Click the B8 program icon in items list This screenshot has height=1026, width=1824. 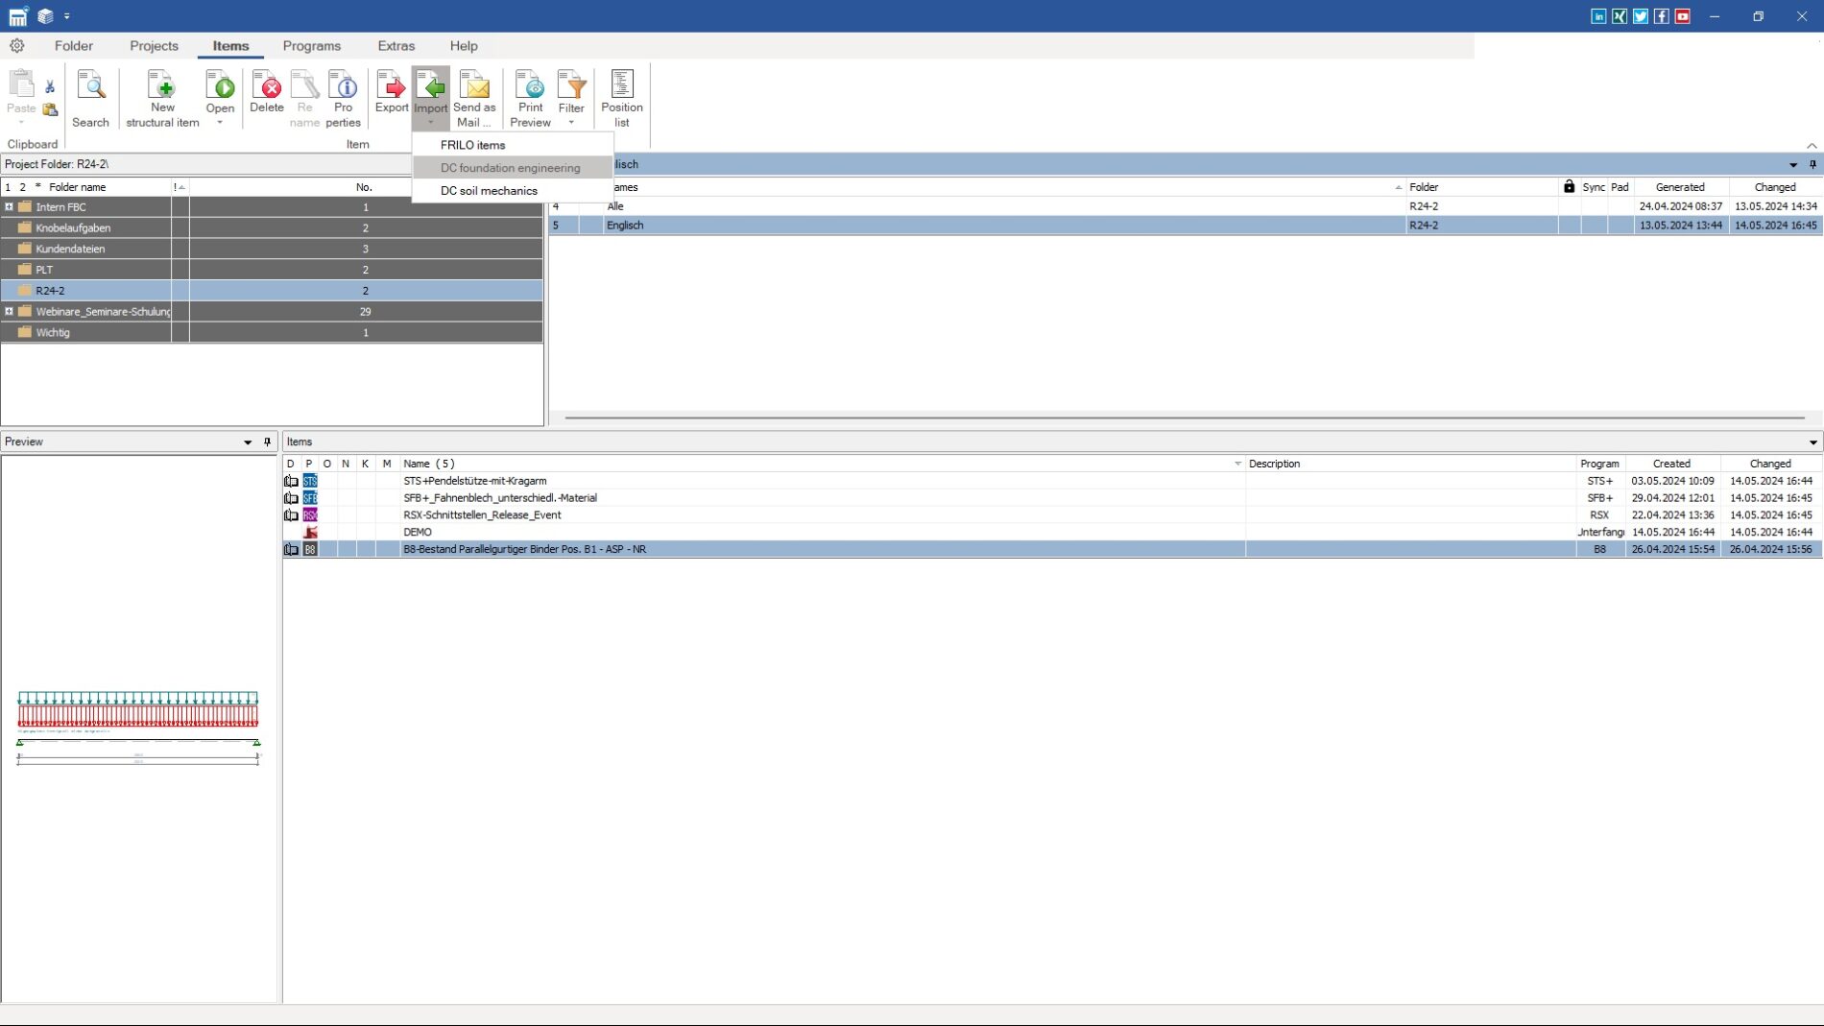click(310, 549)
